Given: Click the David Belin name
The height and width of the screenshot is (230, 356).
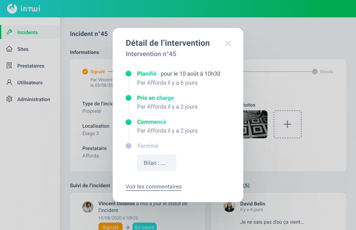Looking at the screenshot, I should (x=253, y=204).
